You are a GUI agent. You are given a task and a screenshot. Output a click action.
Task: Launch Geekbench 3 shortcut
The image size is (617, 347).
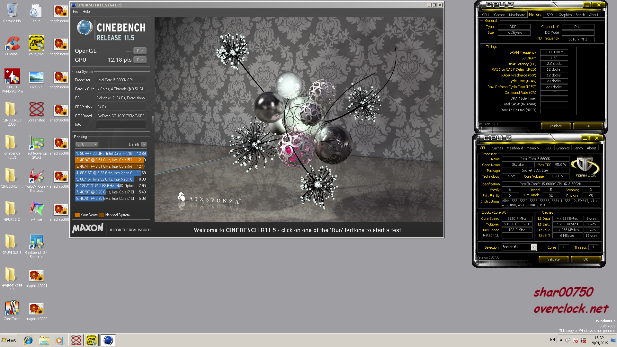(x=36, y=246)
